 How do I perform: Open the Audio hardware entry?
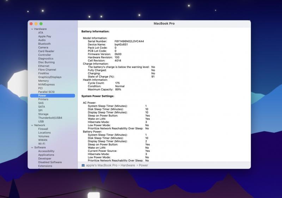pyautogui.click(x=42, y=40)
